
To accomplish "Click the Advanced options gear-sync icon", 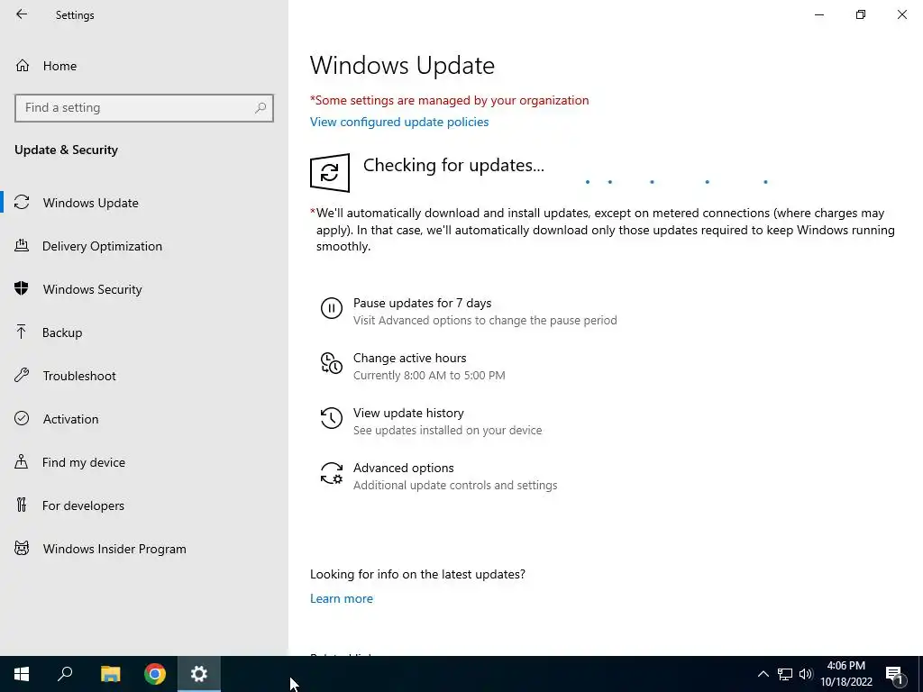I will (332, 473).
